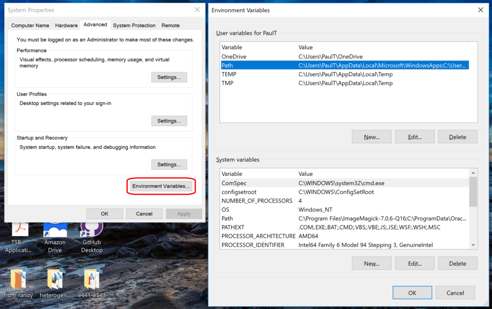This screenshot has height=309, width=492.
Task: Switch to the Remote tab
Action: click(x=171, y=25)
